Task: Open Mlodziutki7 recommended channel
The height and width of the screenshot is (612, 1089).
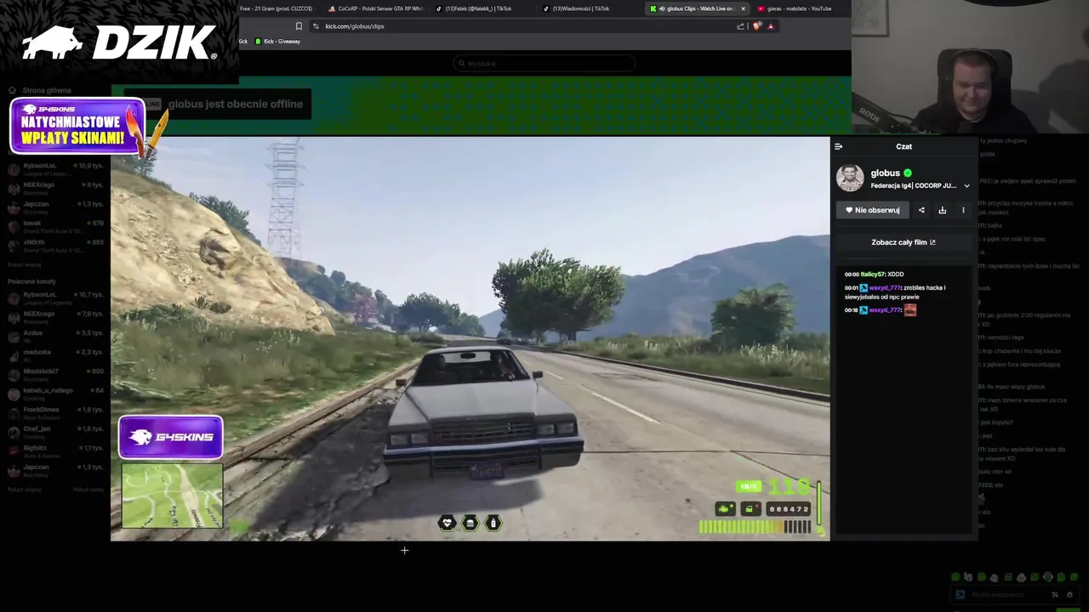Action: 55,374
